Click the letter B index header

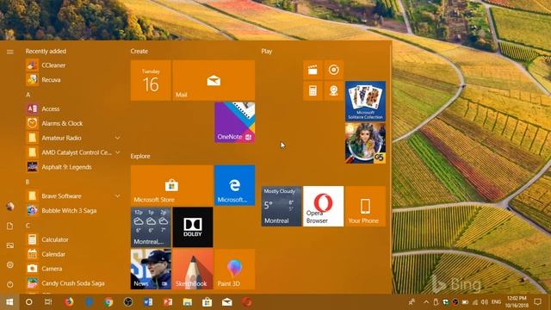(28, 182)
